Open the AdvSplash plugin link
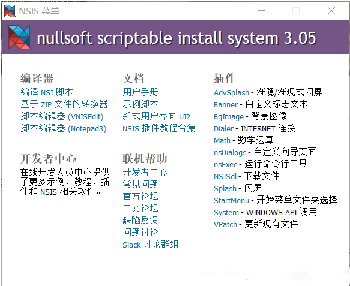Image resolution: width=350 pixels, height=286 pixels. click(x=231, y=92)
